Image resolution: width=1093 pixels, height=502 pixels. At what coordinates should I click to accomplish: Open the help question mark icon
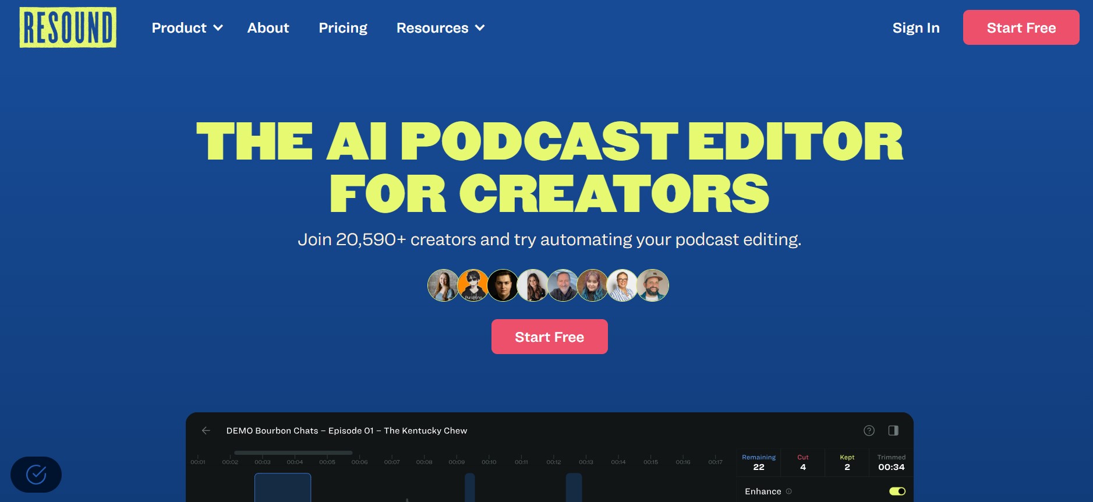pyautogui.click(x=869, y=430)
